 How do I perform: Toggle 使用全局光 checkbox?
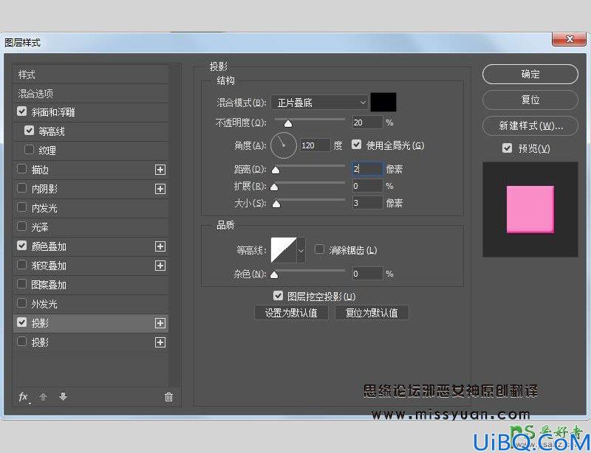coord(356,145)
